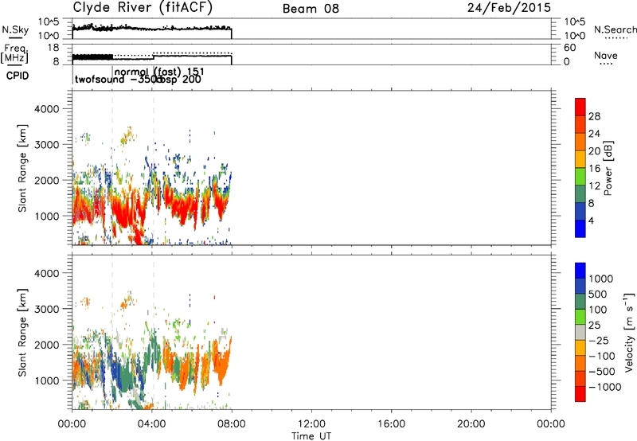The height and width of the screenshot is (441, 637).
Task: Click the 'N.Search' legend label
Action: click(x=615, y=29)
